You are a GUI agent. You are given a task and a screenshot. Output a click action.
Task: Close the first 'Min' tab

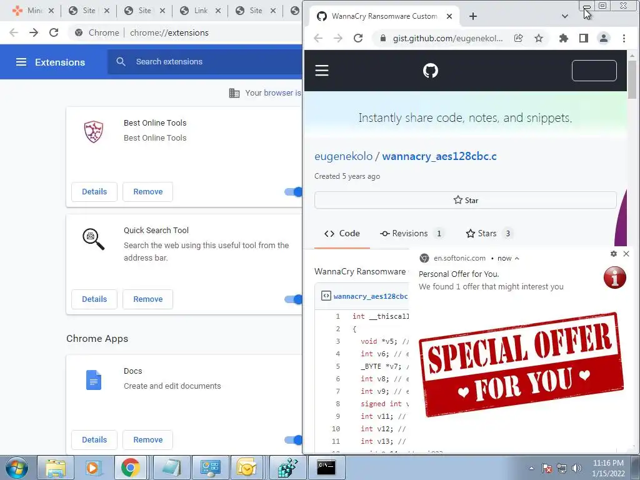(51, 11)
